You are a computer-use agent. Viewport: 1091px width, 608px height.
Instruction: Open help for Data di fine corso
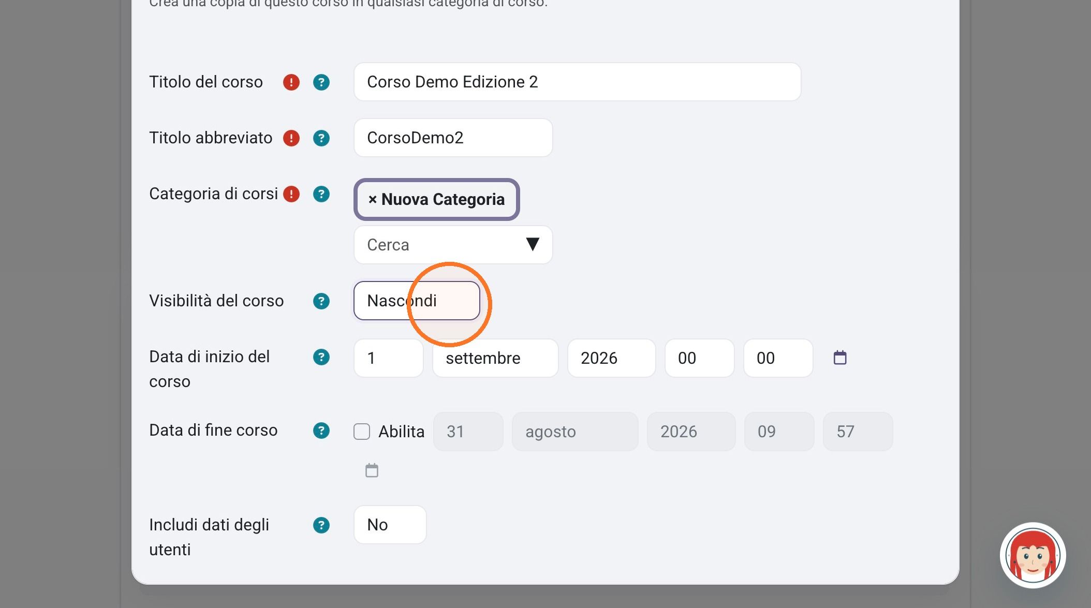tap(321, 431)
